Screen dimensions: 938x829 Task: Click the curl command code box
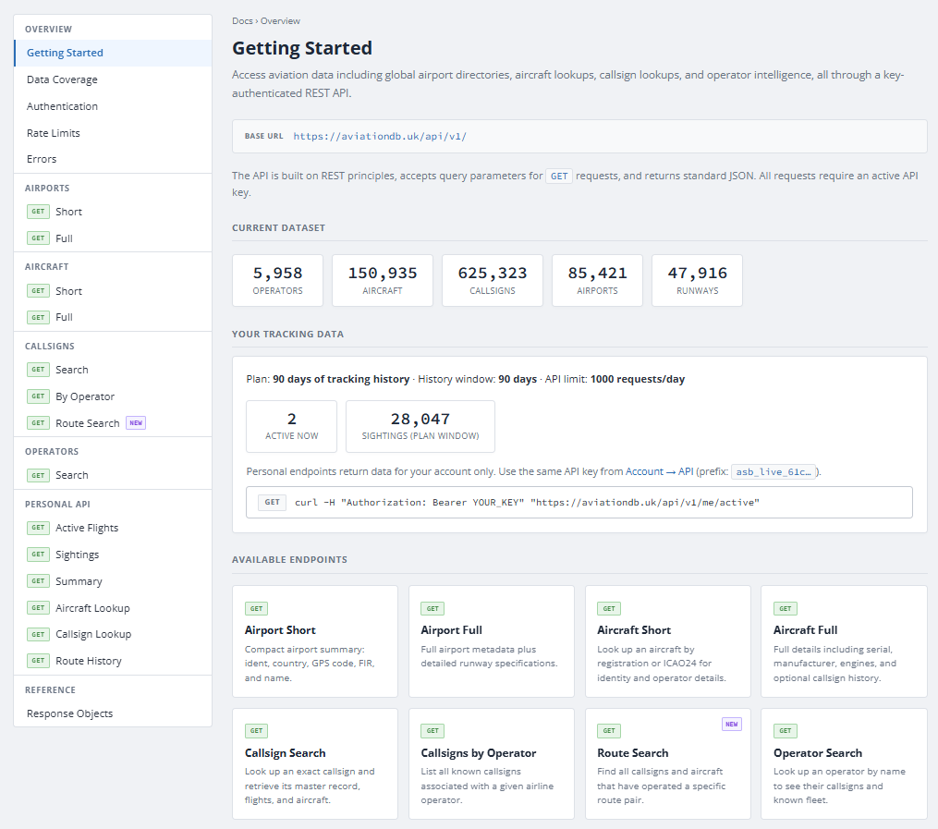click(x=579, y=503)
